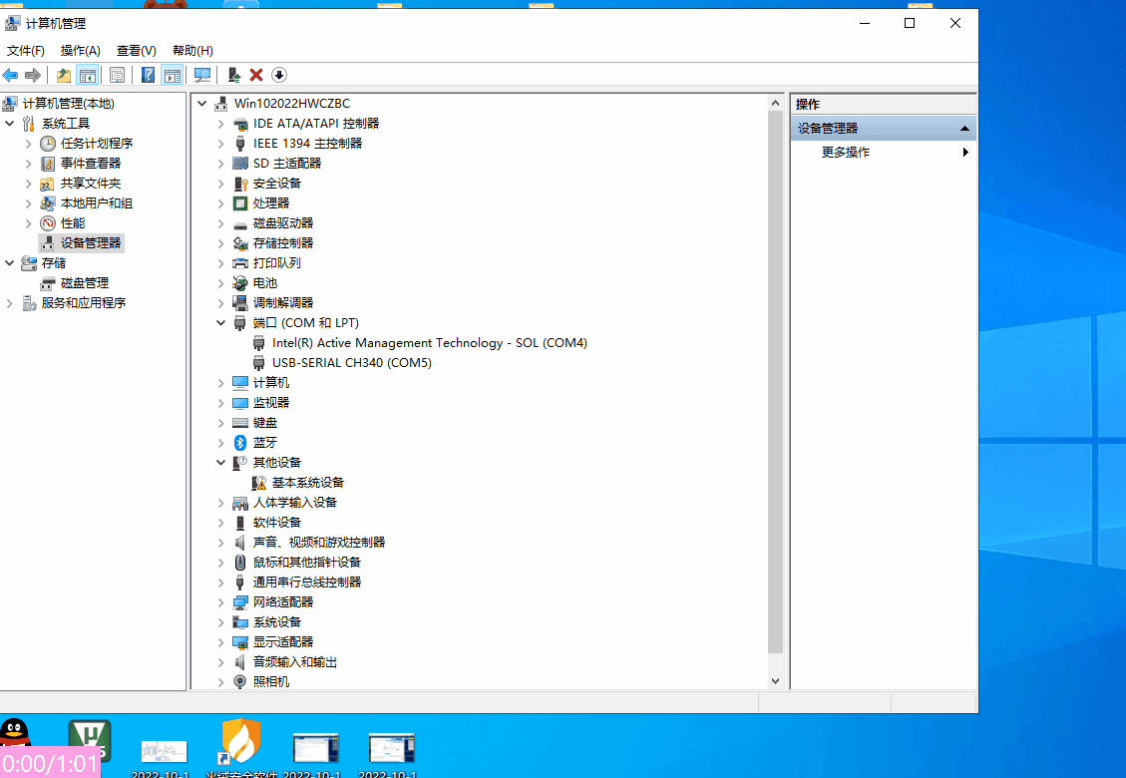Open the 查看(V) menu
Screen dimensions: 1126x778
tap(137, 50)
